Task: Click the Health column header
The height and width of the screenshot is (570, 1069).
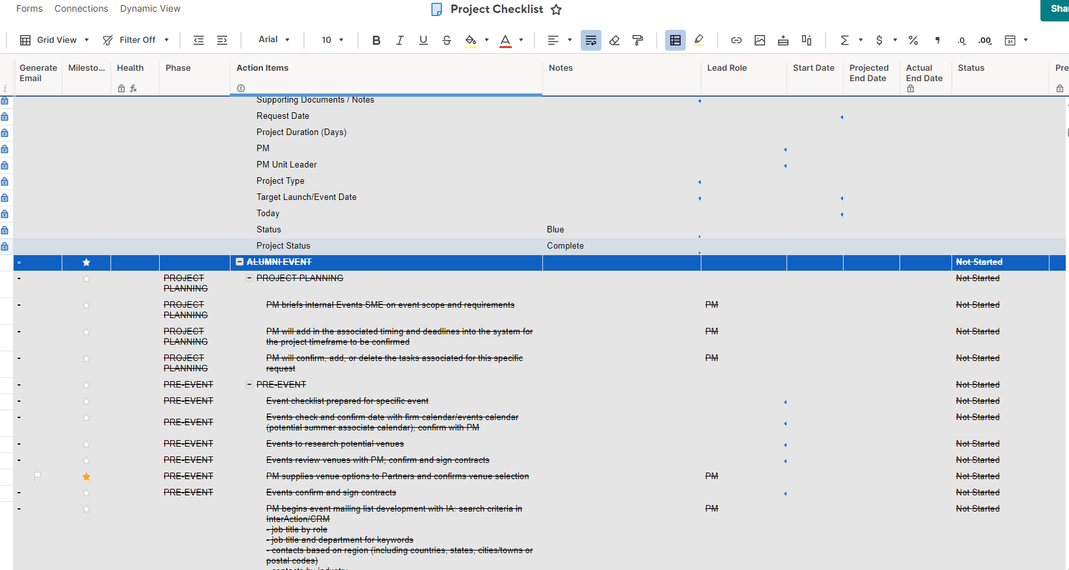Action: click(x=135, y=75)
